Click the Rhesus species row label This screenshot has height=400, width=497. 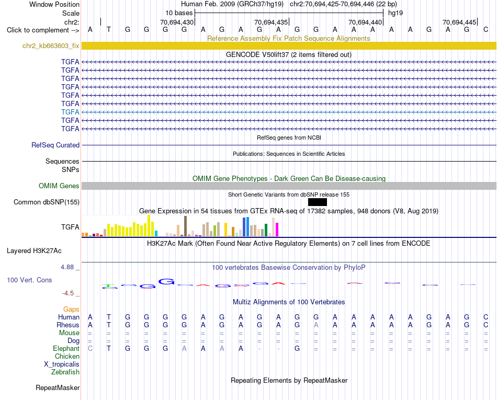pos(68,325)
